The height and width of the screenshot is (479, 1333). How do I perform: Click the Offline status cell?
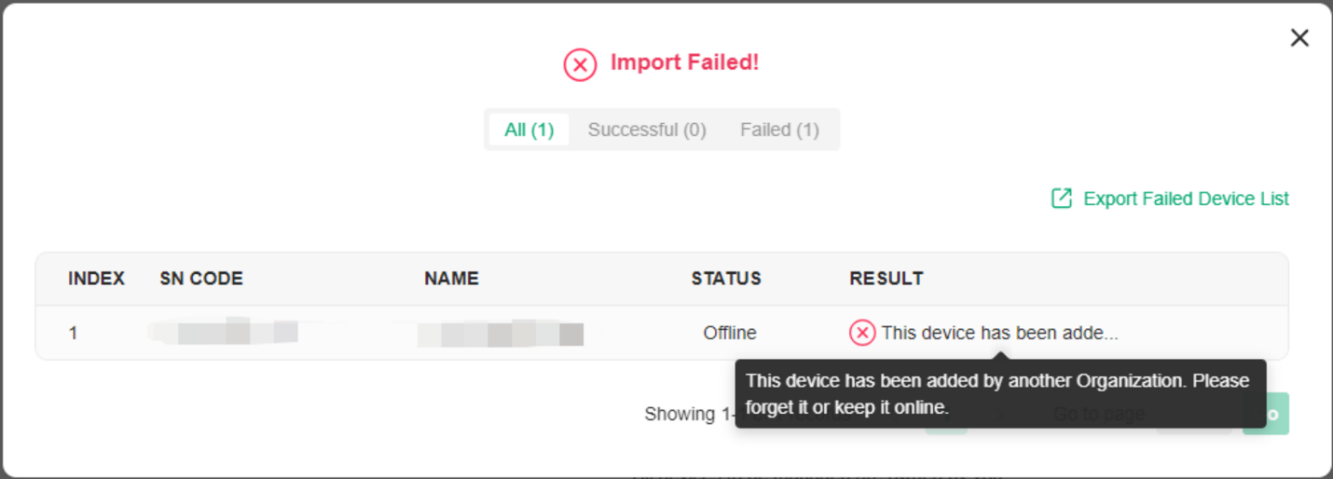[x=730, y=333]
